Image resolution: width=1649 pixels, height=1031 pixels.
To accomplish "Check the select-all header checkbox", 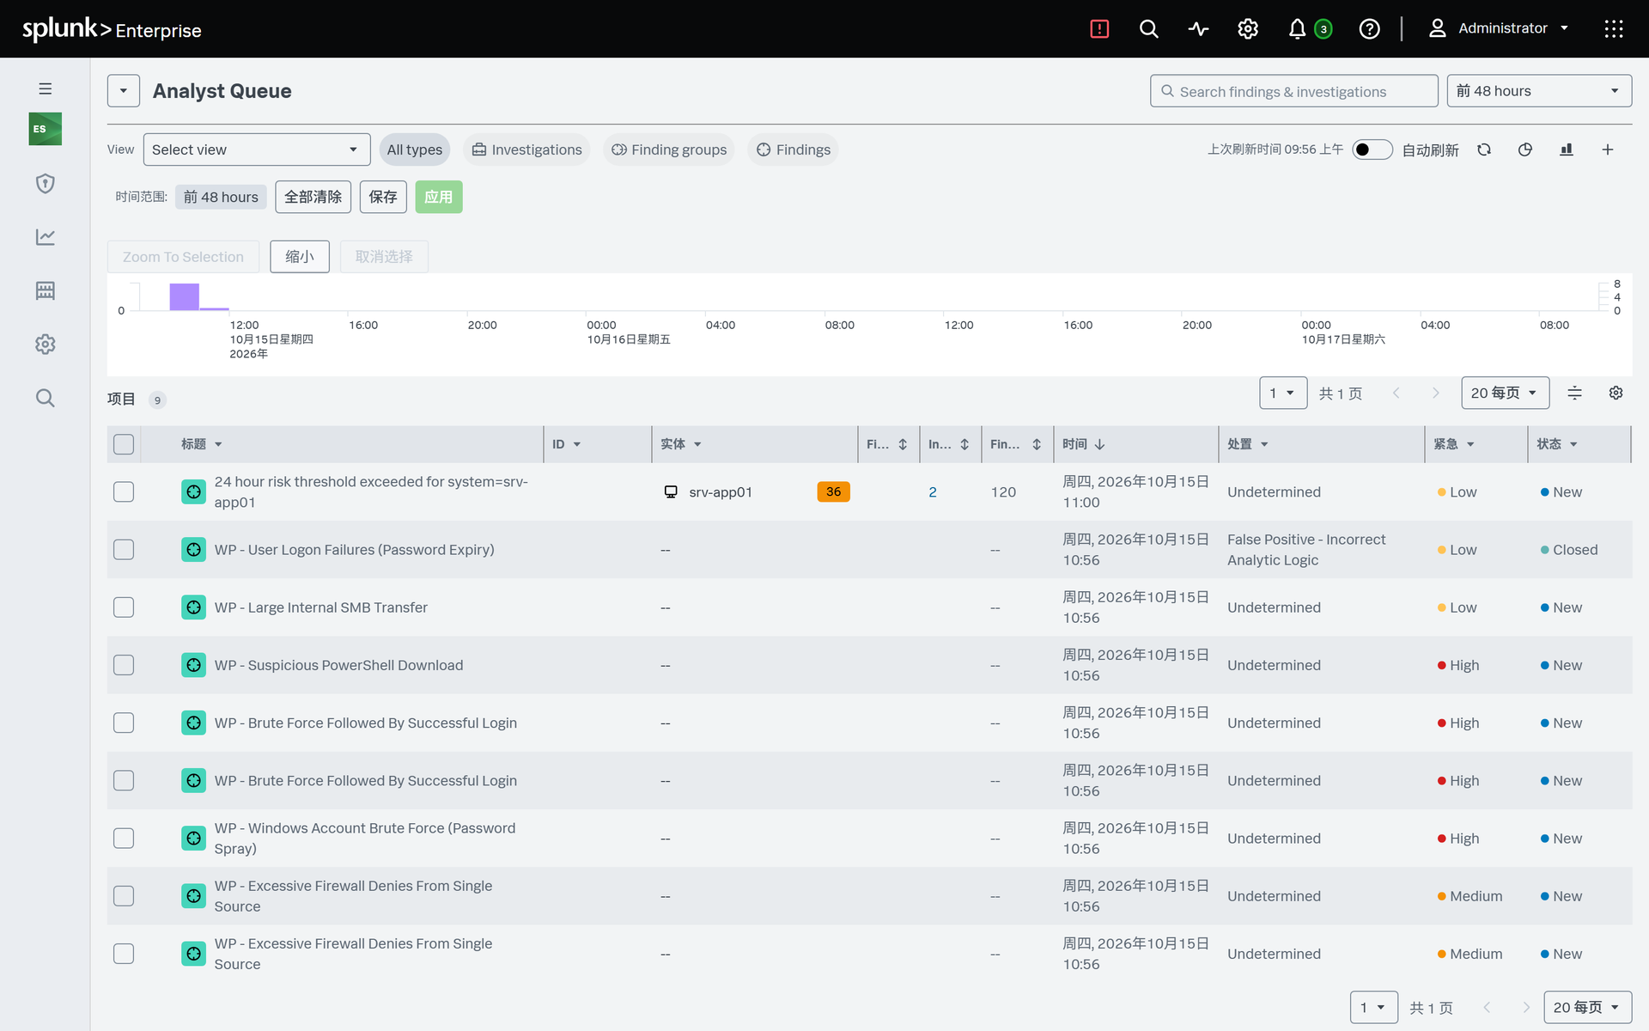I will click(x=124, y=444).
